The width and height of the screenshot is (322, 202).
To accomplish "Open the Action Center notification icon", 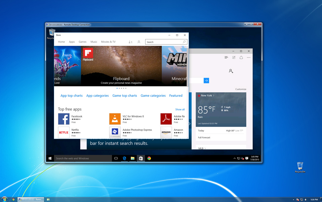I will 247,158.
